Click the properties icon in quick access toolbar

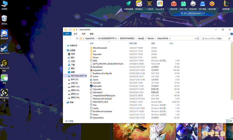pos(70,30)
